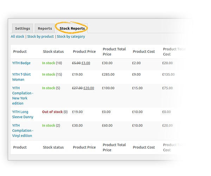Click the top Product Cost header

pyautogui.click(x=144, y=52)
